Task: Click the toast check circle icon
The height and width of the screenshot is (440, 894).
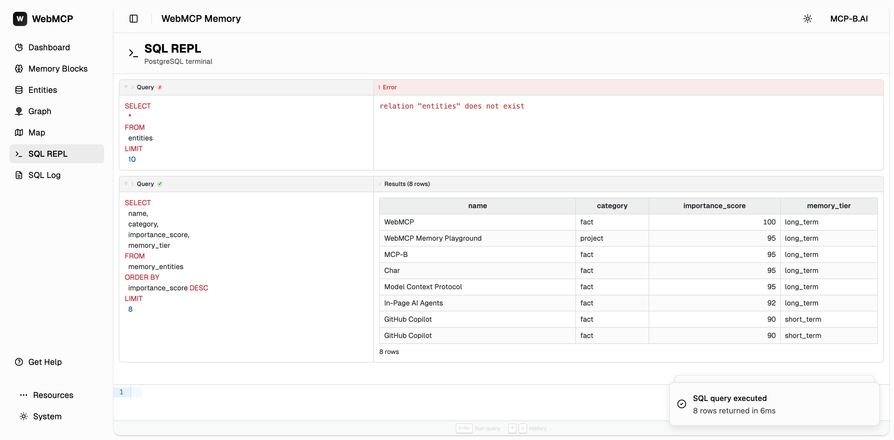Action: coord(682,404)
